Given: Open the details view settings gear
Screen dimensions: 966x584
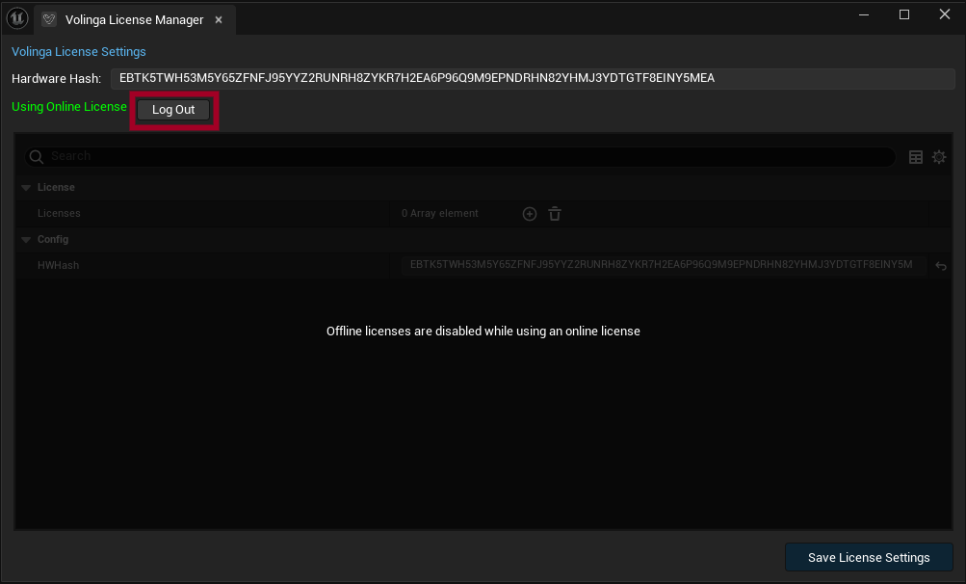Looking at the screenshot, I should (939, 157).
